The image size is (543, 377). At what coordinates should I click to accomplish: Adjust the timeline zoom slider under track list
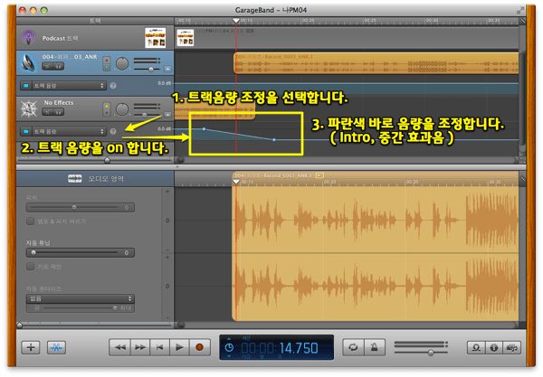[x=108, y=160]
